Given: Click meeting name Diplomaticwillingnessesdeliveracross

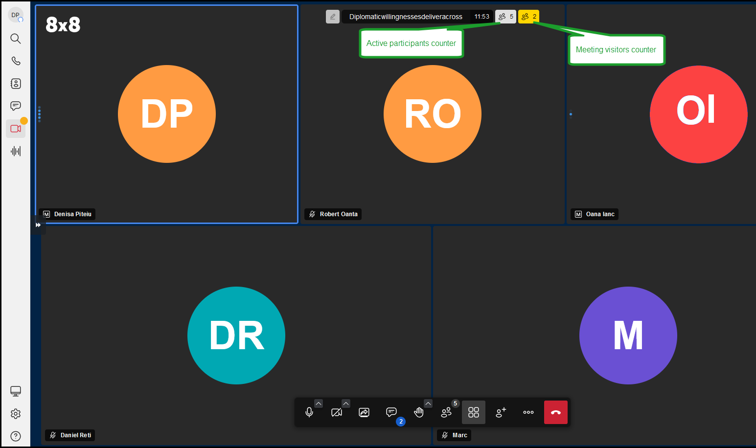Looking at the screenshot, I should pos(406,17).
